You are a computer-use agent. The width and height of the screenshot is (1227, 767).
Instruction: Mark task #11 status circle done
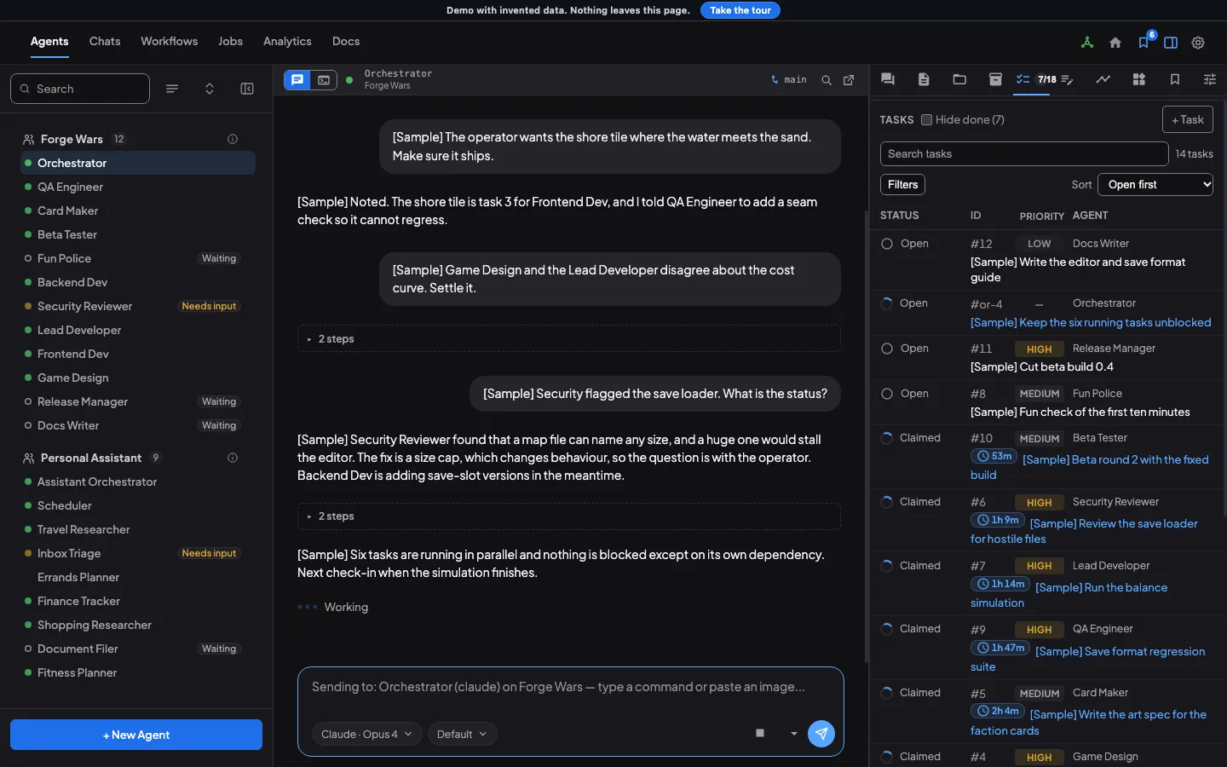[x=887, y=349]
